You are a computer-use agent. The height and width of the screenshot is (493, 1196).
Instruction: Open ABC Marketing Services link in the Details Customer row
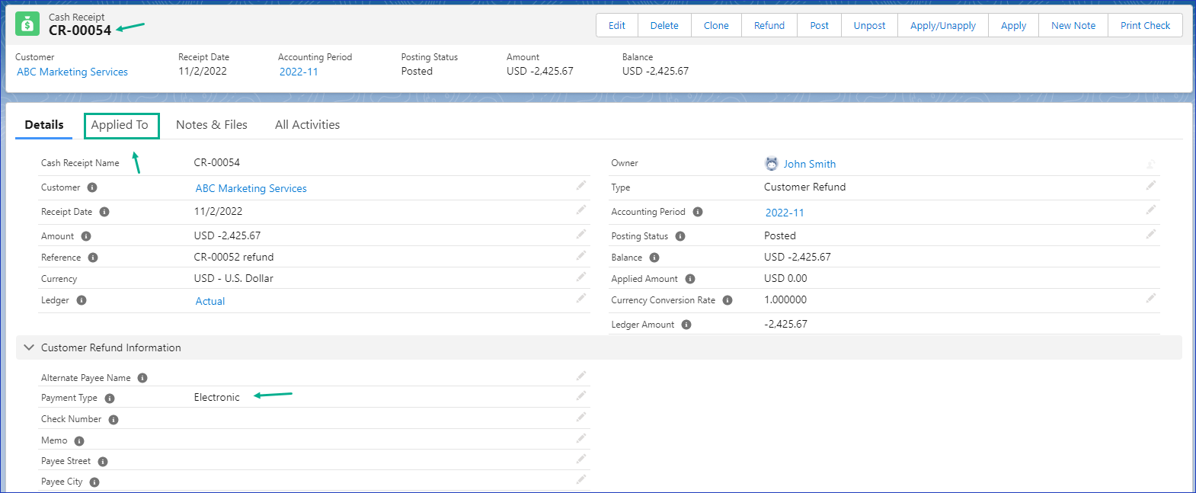click(x=251, y=188)
